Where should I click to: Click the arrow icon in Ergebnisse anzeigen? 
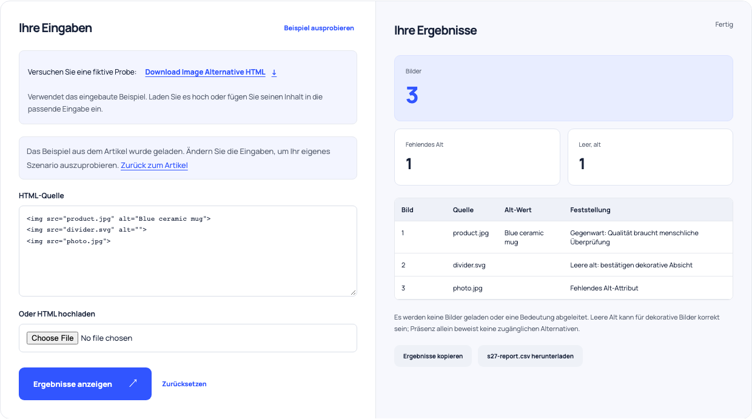pos(133,383)
